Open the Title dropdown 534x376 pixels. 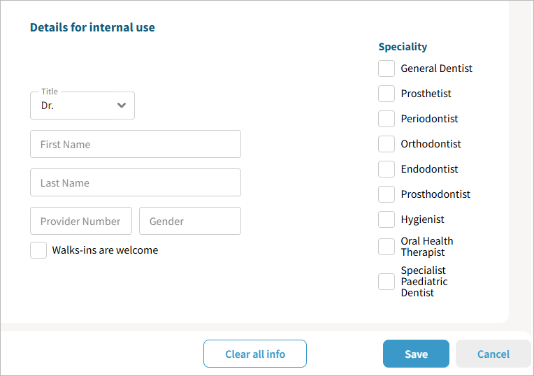82,106
